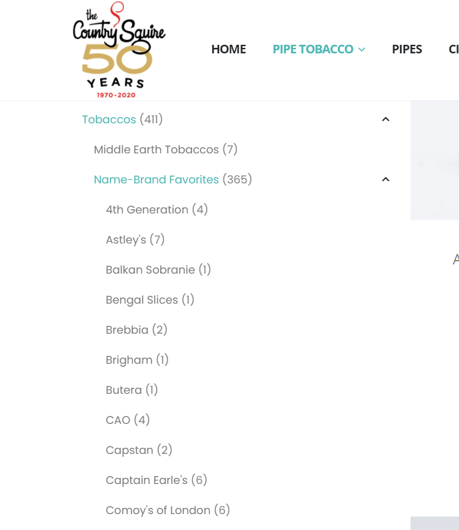Open the Pipes menu item
This screenshot has height=530, width=459.
coord(407,49)
